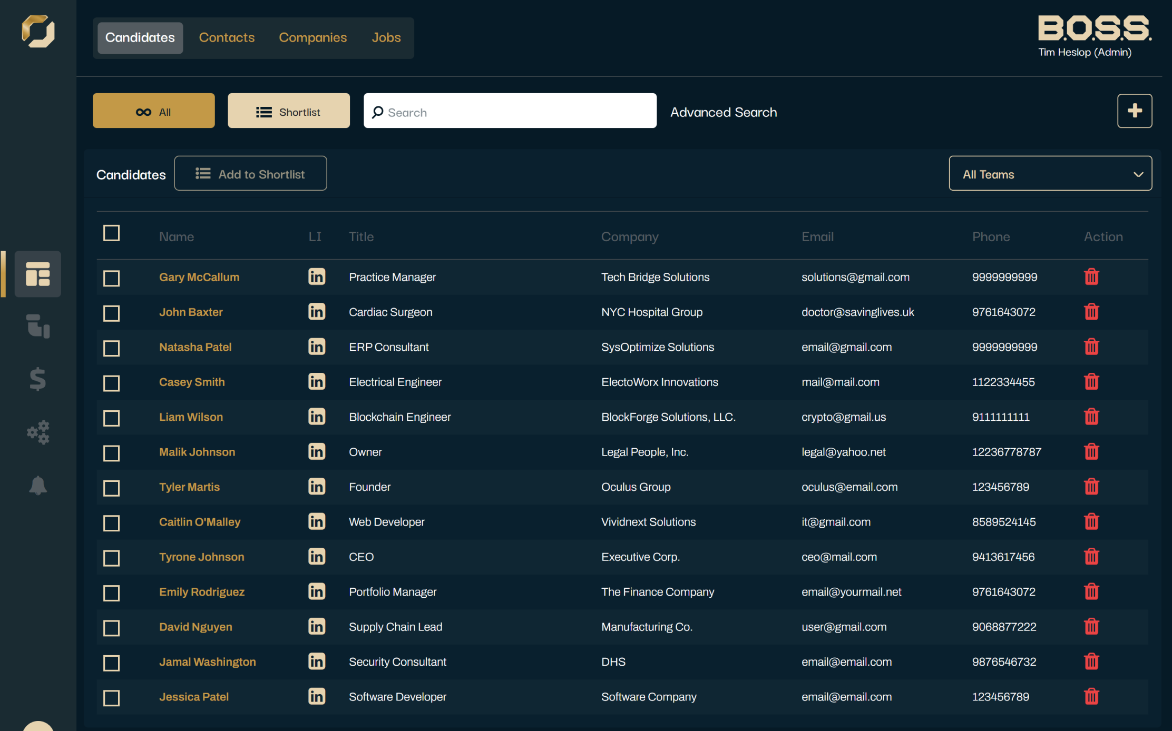
Task: Expand the All Teams dropdown
Action: [x=1050, y=174]
